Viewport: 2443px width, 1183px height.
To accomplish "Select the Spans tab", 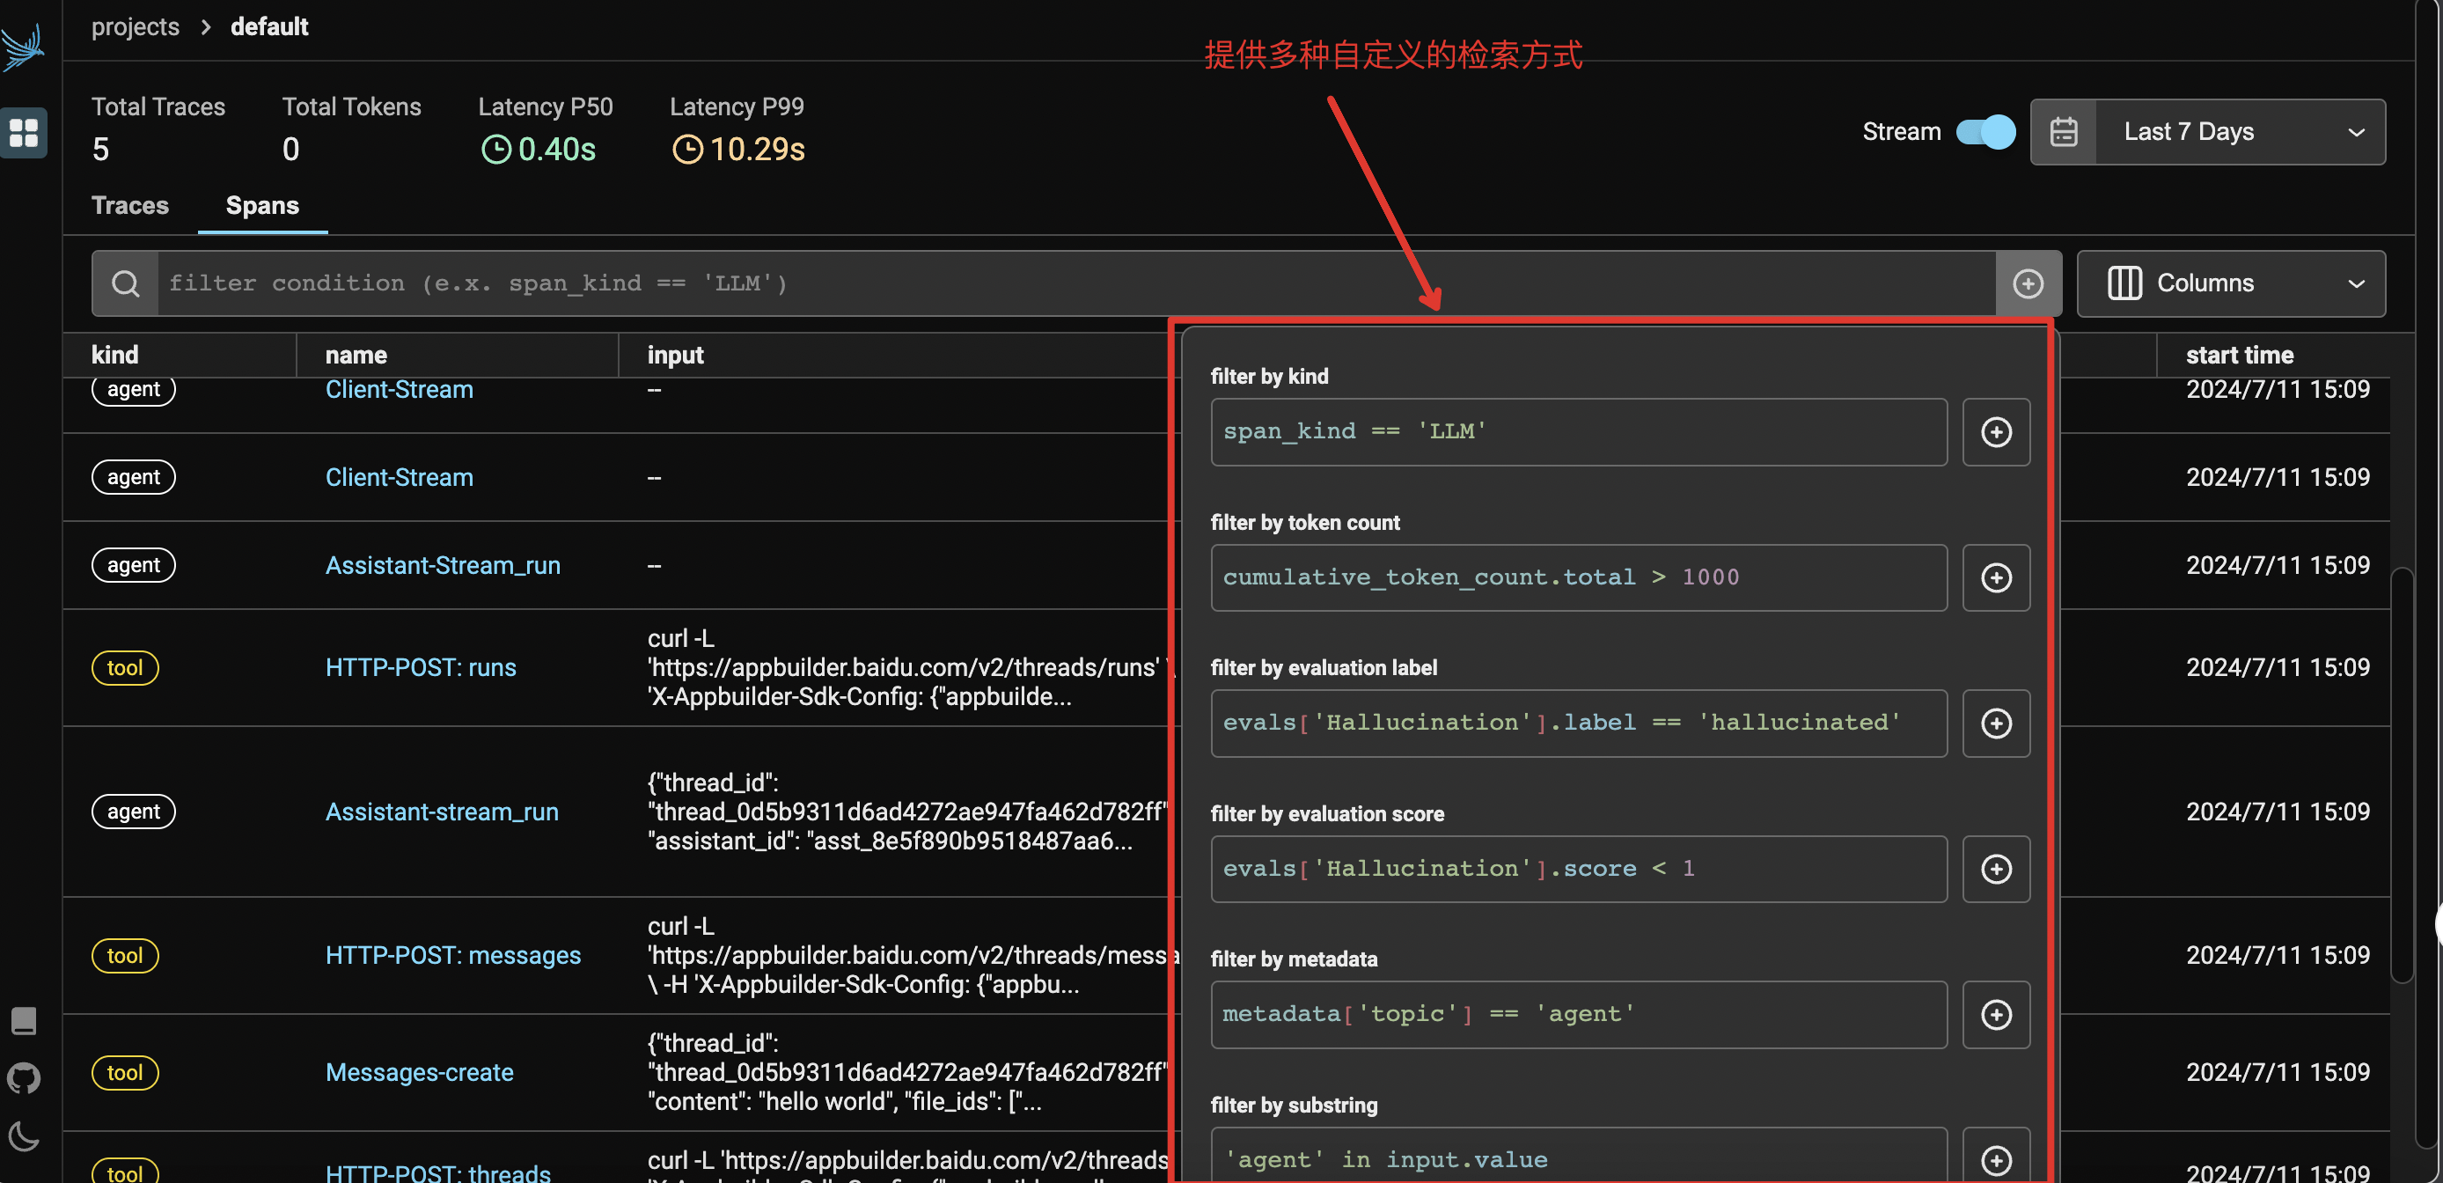I will tap(260, 204).
